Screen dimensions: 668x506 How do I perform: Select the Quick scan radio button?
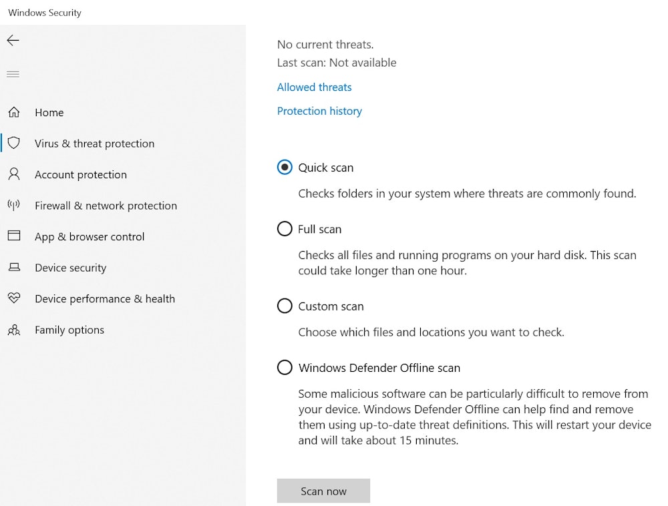point(285,168)
